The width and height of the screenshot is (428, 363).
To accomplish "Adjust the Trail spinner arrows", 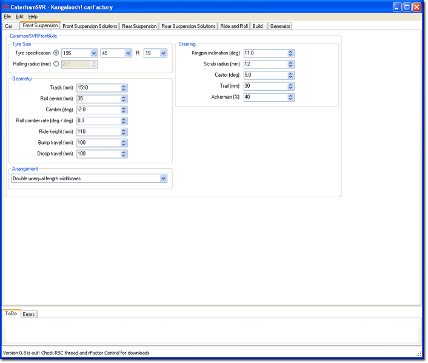I will 291,86.
